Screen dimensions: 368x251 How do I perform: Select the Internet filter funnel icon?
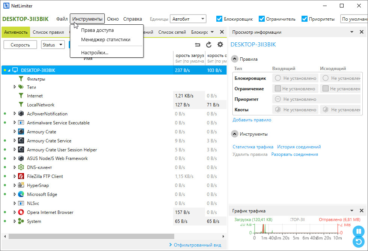(x=21, y=96)
